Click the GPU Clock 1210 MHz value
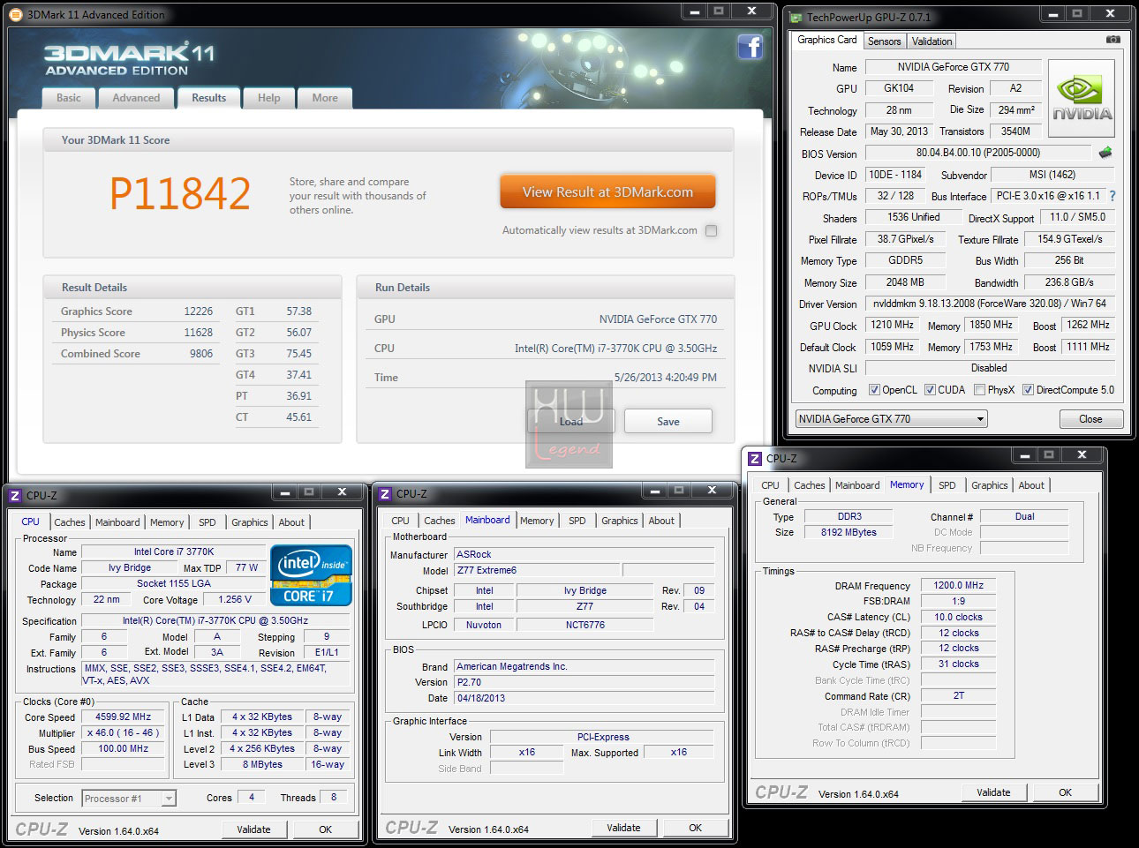The height and width of the screenshot is (848, 1139). pyautogui.click(x=892, y=325)
